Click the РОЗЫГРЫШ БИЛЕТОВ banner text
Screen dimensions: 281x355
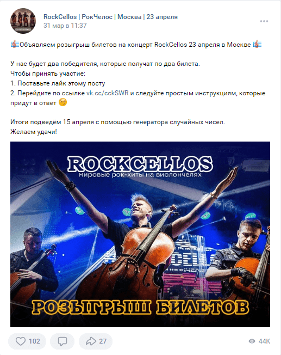(x=140, y=308)
